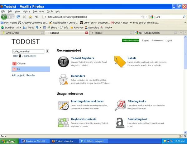Open the Todoist Anywhere heading link
This screenshot has height=145, width=187.
click(x=83, y=58)
